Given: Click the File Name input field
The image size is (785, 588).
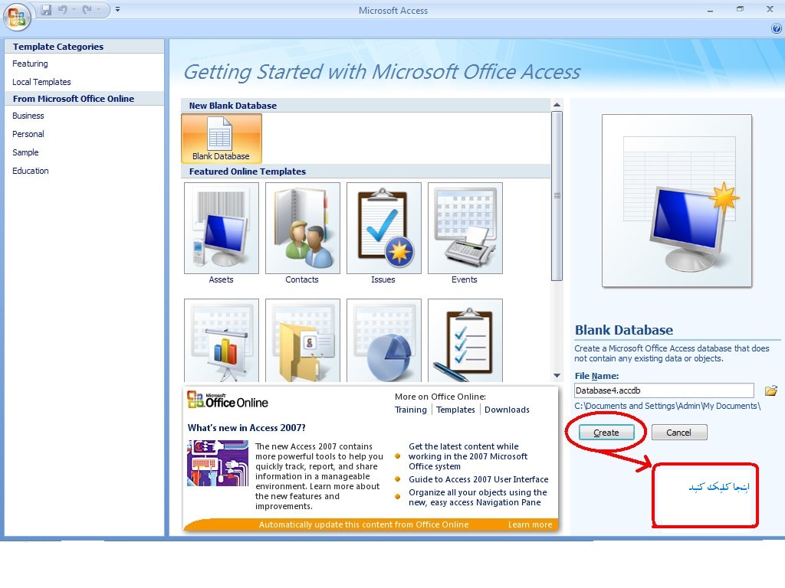Looking at the screenshot, I should point(664,390).
